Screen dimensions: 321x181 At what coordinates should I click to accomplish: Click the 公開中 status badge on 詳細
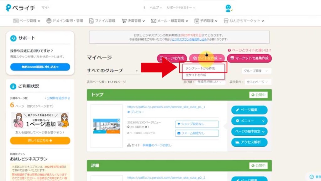(258, 166)
